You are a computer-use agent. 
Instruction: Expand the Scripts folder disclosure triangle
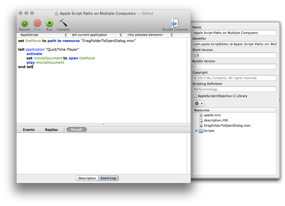196,131
